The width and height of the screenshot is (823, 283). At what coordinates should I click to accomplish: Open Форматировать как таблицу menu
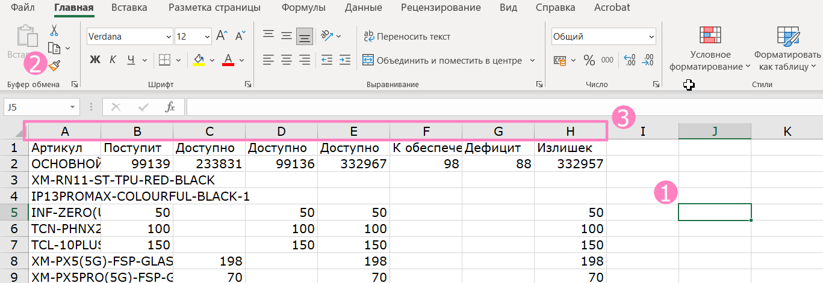click(787, 49)
